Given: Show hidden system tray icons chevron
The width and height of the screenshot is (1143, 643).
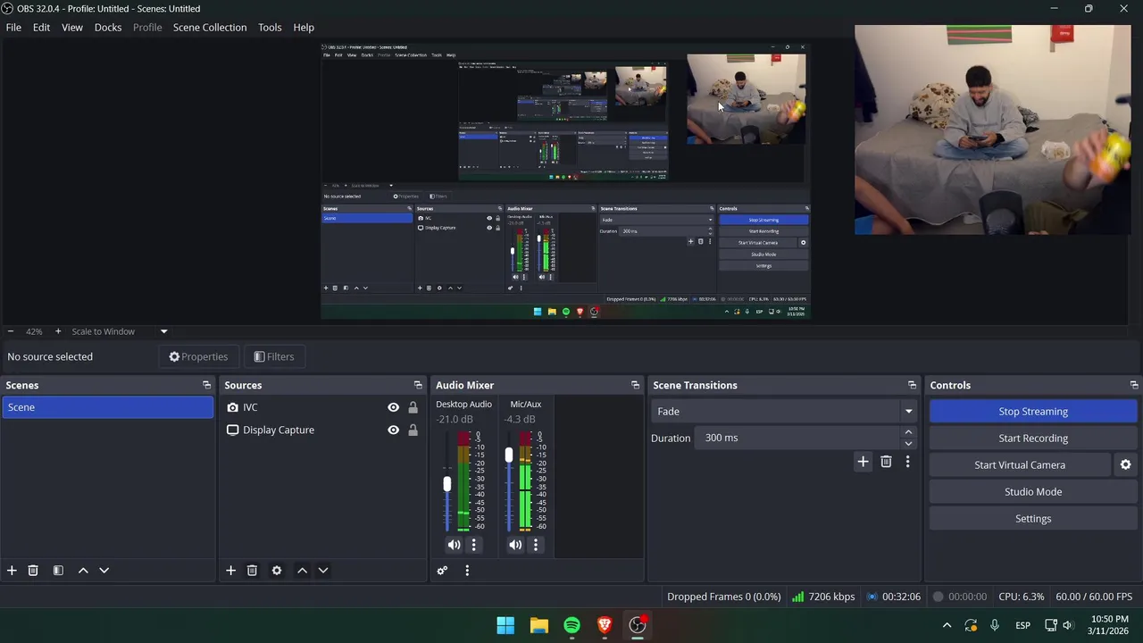Looking at the screenshot, I should [947, 625].
